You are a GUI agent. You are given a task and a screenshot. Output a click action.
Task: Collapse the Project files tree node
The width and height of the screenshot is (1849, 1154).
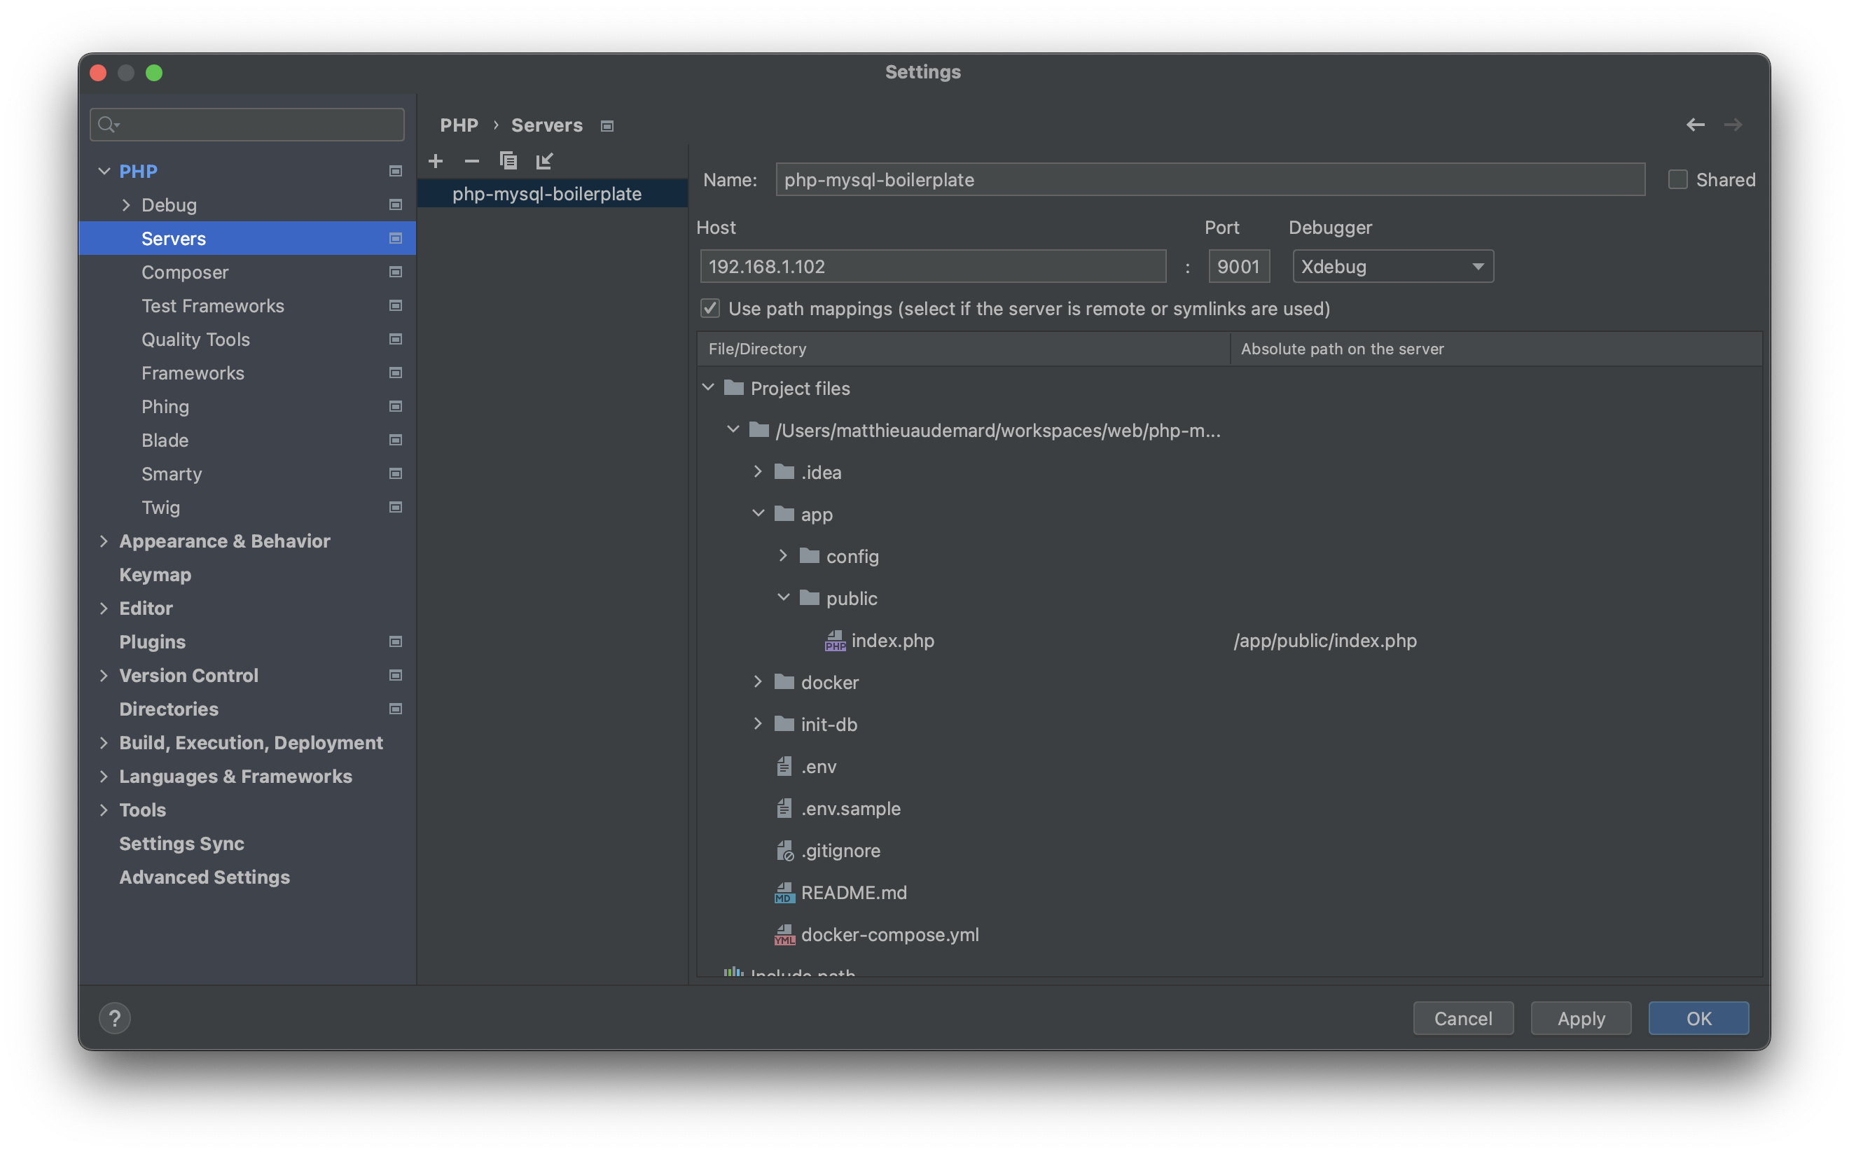click(x=707, y=388)
